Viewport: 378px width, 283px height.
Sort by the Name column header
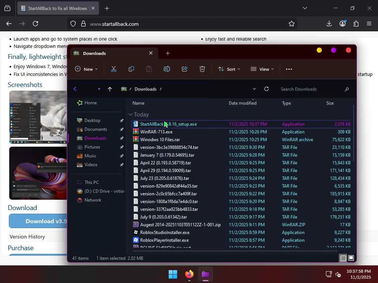(x=139, y=103)
